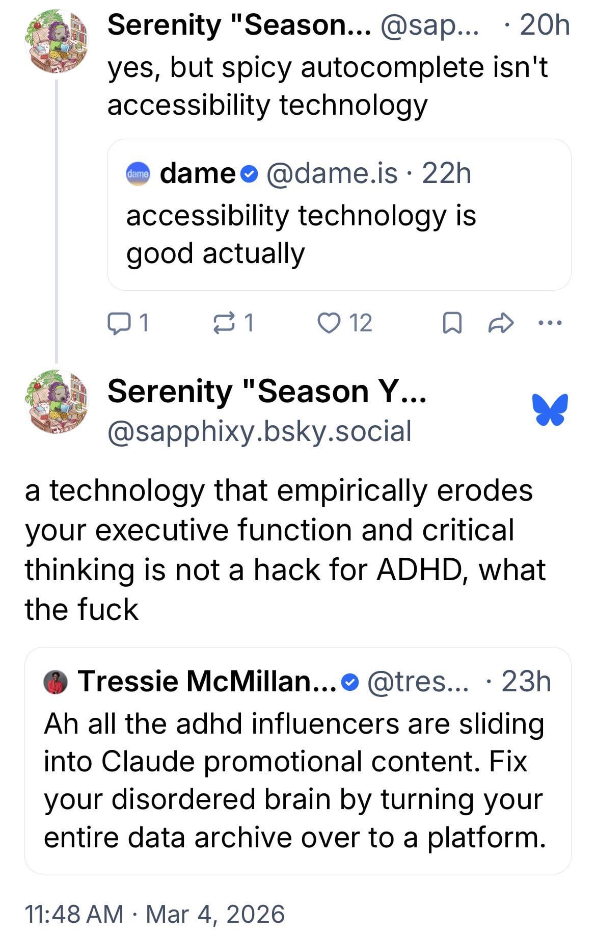Bookmark the spicy autocomplete post

coord(452,323)
